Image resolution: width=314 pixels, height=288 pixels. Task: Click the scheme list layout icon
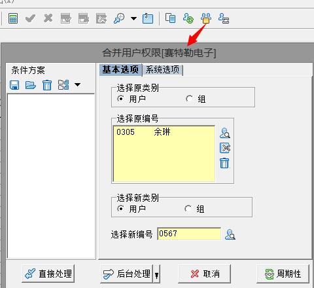[63, 85]
